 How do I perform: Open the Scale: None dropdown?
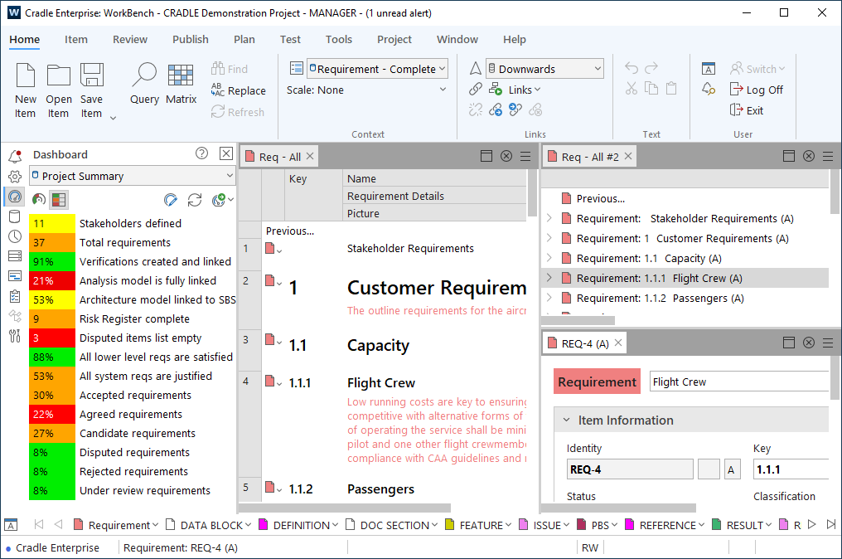pyautogui.click(x=366, y=90)
